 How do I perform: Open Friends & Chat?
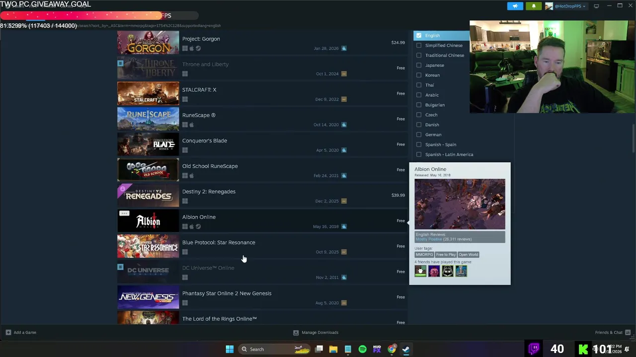[613, 332]
